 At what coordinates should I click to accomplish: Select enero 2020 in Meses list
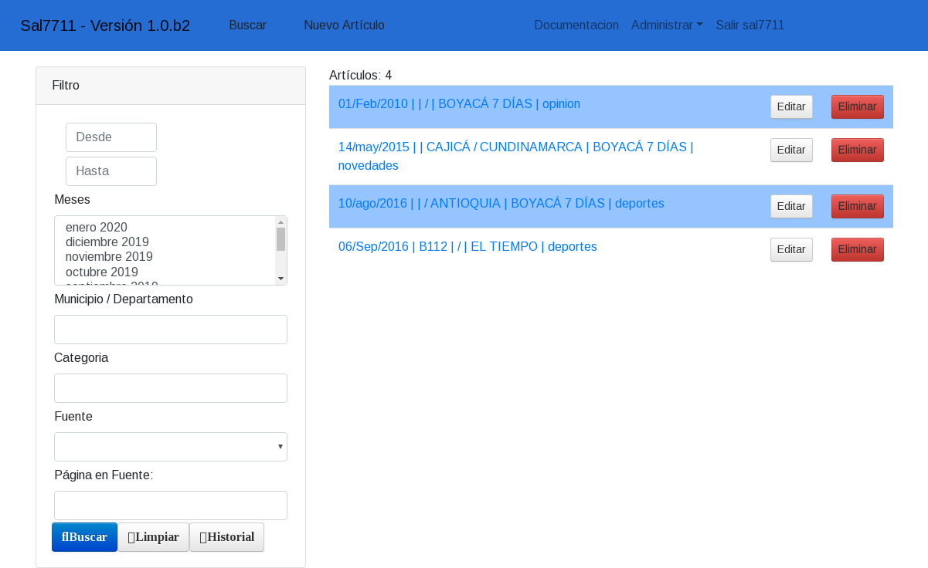pos(96,227)
